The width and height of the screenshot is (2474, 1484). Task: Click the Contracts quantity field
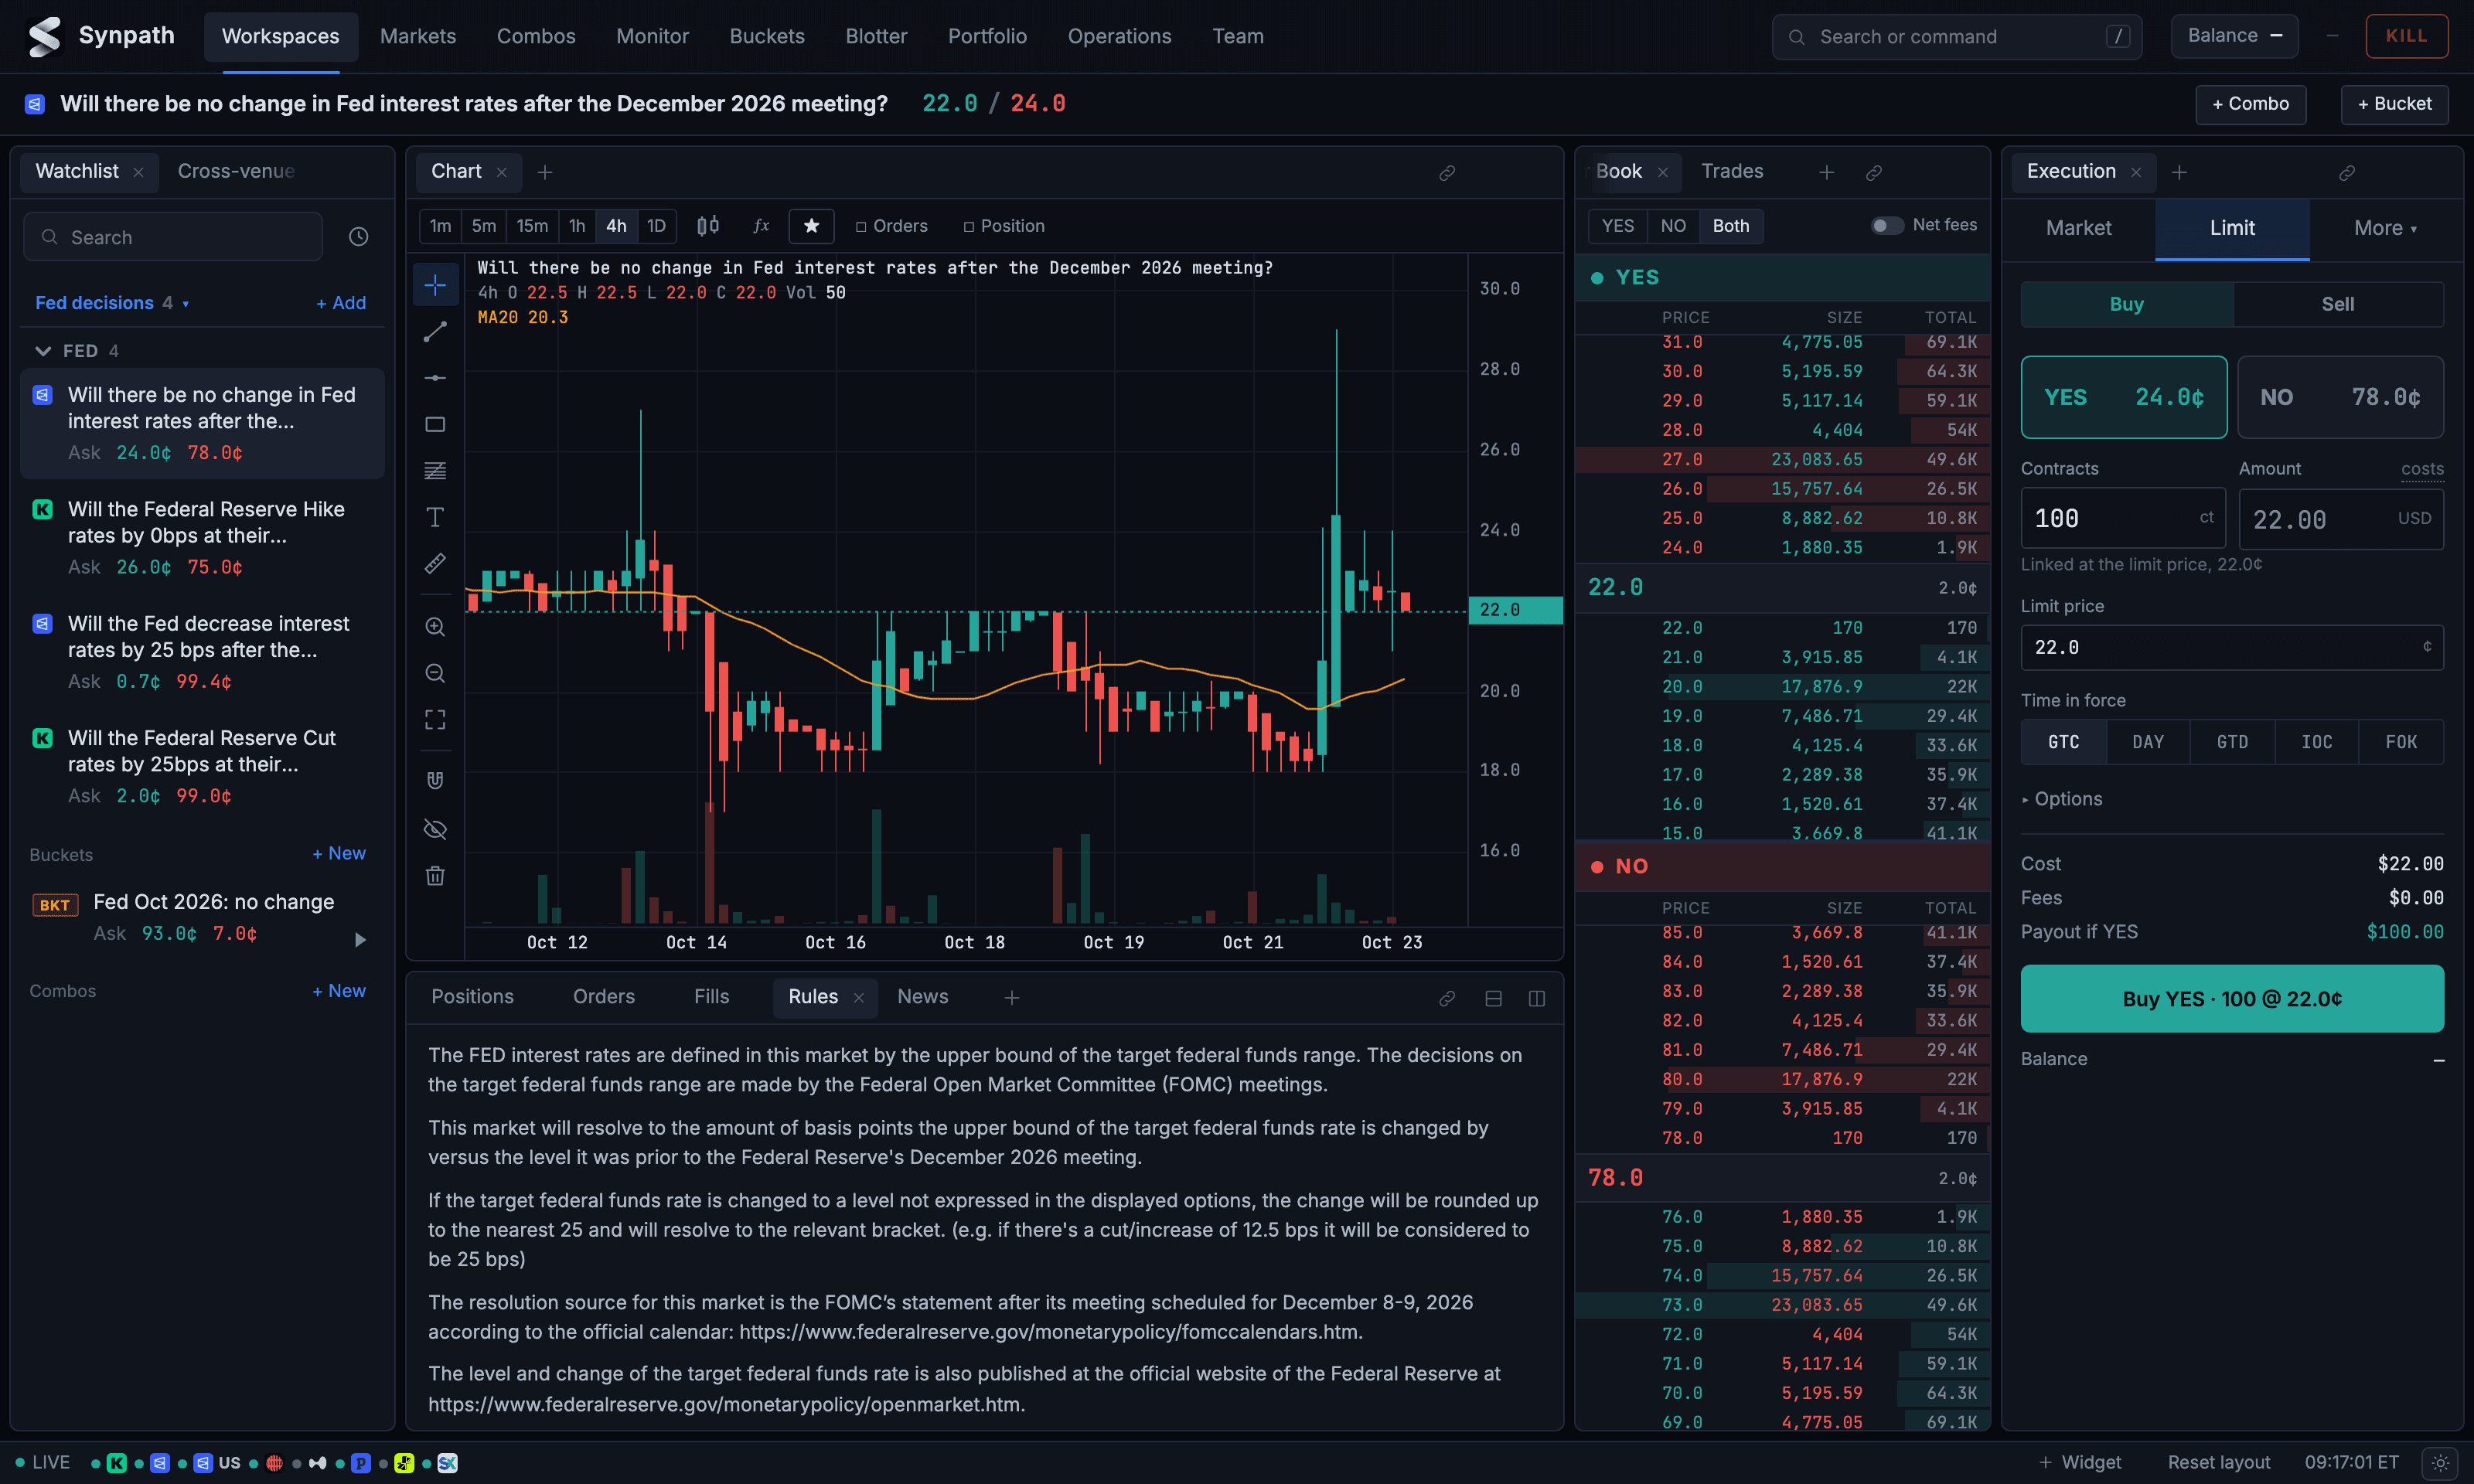point(2122,518)
